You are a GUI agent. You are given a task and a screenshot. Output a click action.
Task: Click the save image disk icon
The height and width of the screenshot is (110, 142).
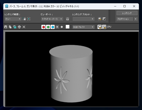pos(6,27)
